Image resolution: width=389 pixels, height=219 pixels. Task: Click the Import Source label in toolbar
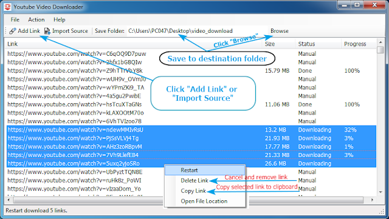point(70,31)
